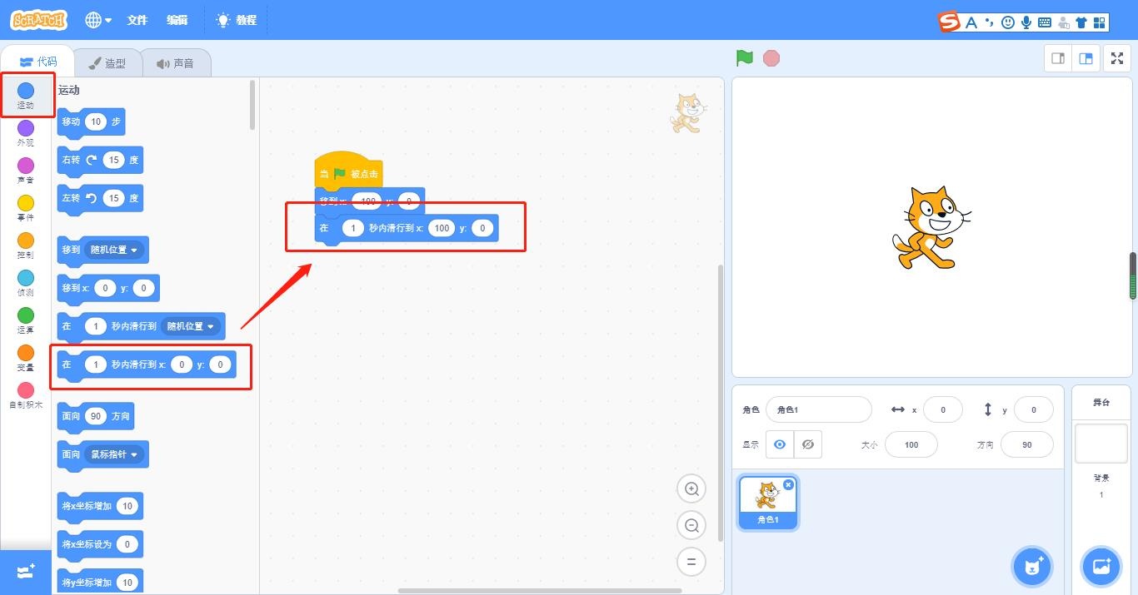The width and height of the screenshot is (1138, 595).
Task: Show the sprite using eye icon
Action: pyautogui.click(x=780, y=444)
